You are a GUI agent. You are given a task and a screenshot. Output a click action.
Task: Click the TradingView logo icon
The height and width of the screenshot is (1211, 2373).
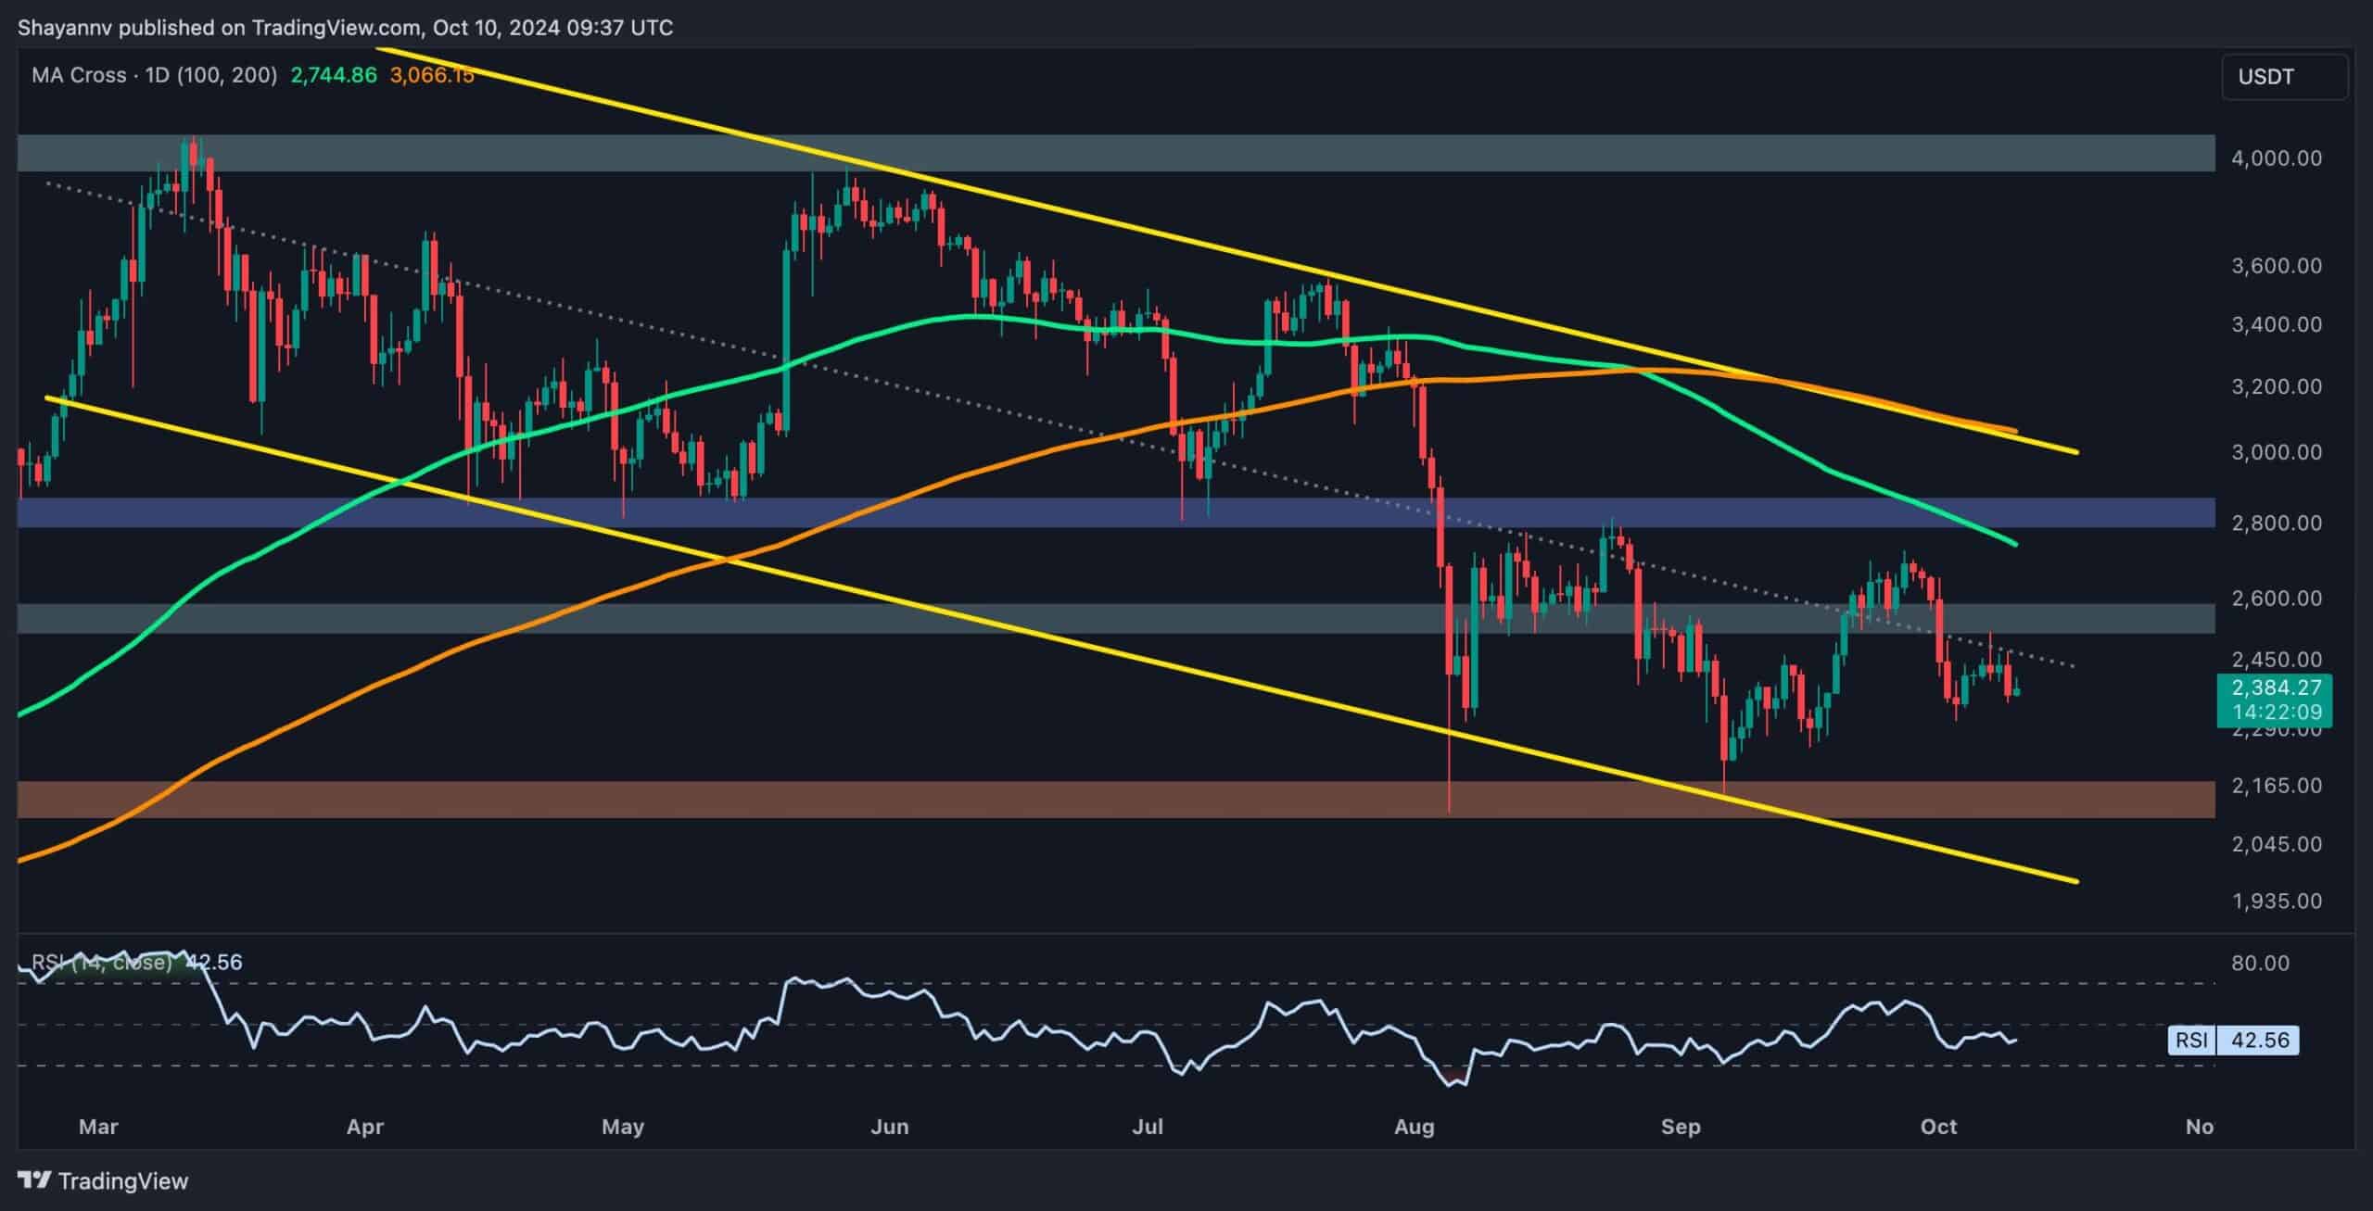34,1180
